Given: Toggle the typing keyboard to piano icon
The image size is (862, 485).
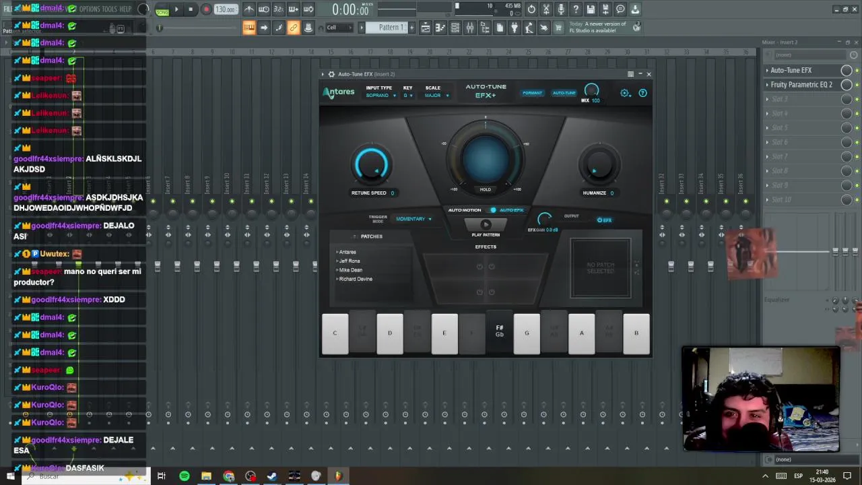Looking at the screenshot, I should [249, 28].
